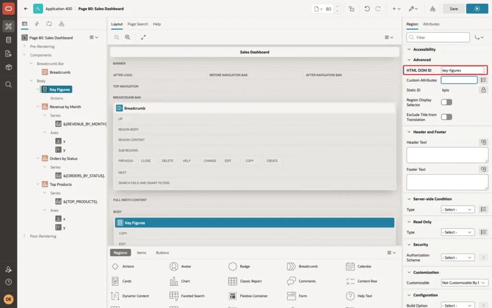This screenshot has width=492, height=308.
Task: Open the Shared Components icon in top toolbar
Action: coord(432,9)
